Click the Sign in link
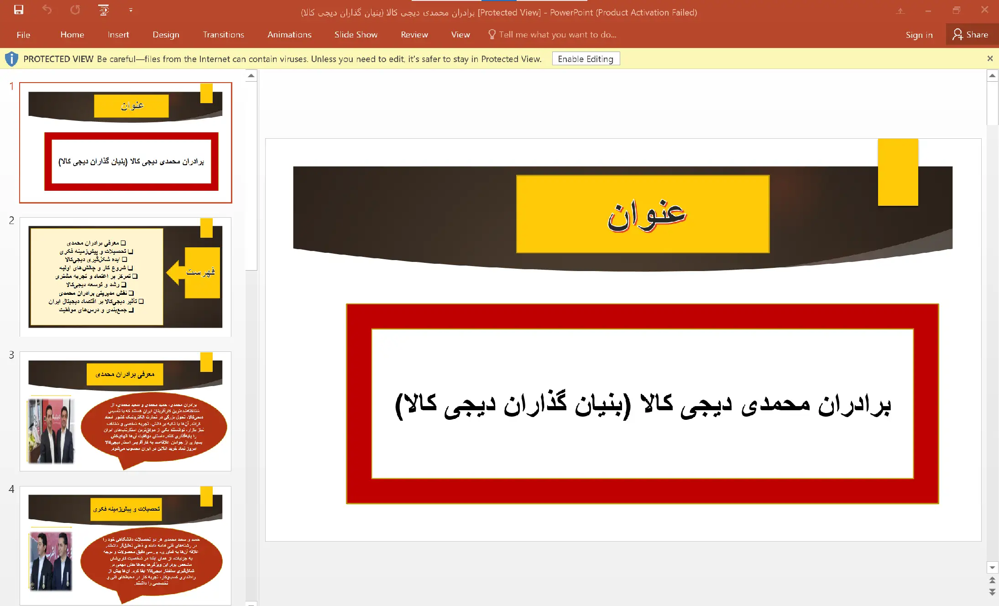The height and width of the screenshot is (606, 999). [919, 35]
